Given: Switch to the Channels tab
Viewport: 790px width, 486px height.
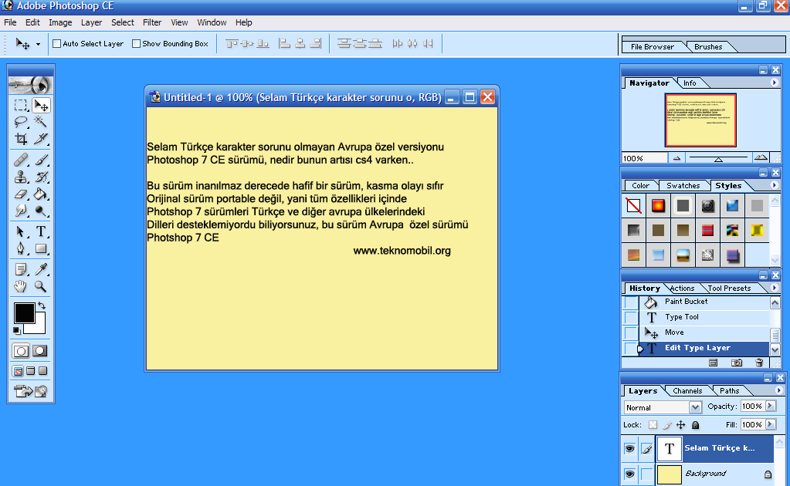Looking at the screenshot, I should (687, 391).
